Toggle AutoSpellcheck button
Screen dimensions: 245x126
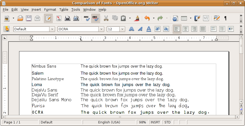[x=96, y=19]
